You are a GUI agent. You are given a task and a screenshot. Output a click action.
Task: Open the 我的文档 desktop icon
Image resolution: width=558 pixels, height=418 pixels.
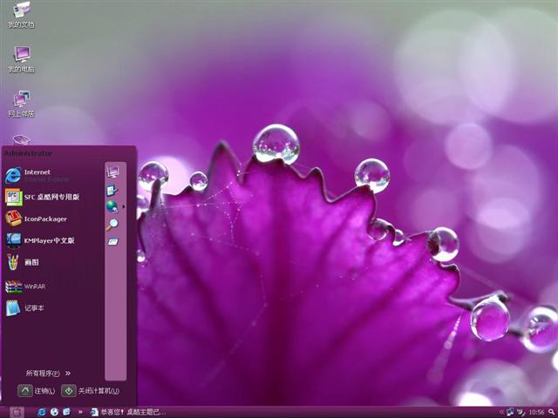click(x=21, y=15)
